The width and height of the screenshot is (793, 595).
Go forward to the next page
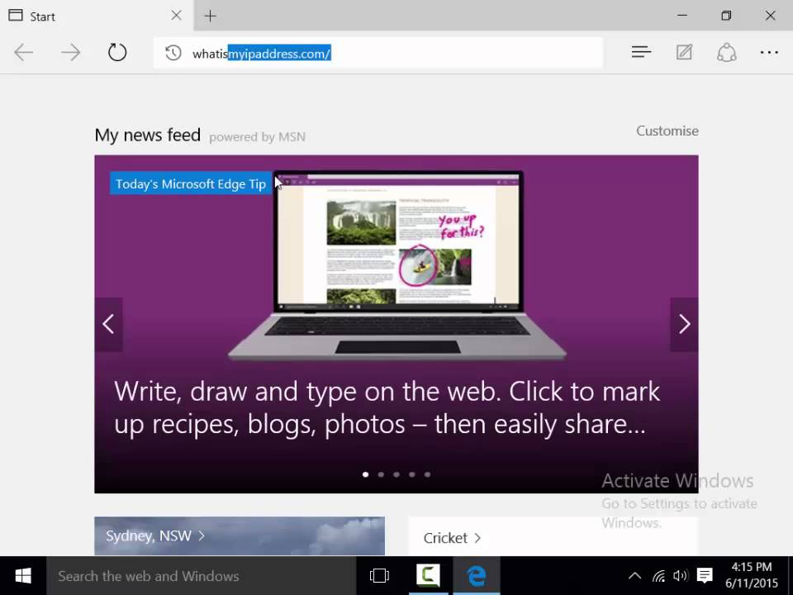(70, 52)
